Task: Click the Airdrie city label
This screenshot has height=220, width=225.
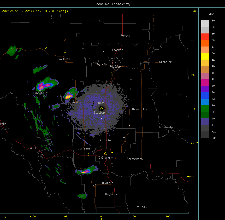Action: pyautogui.click(x=105, y=140)
